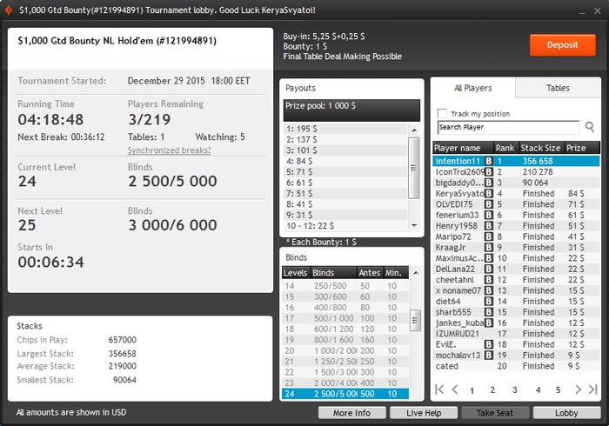Click the orange Deposit button

562,45
